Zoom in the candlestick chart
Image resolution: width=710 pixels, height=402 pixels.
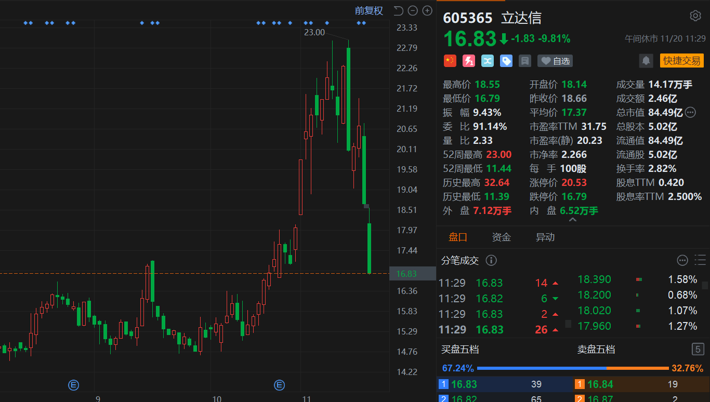pyautogui.click(x=427, y=10)
